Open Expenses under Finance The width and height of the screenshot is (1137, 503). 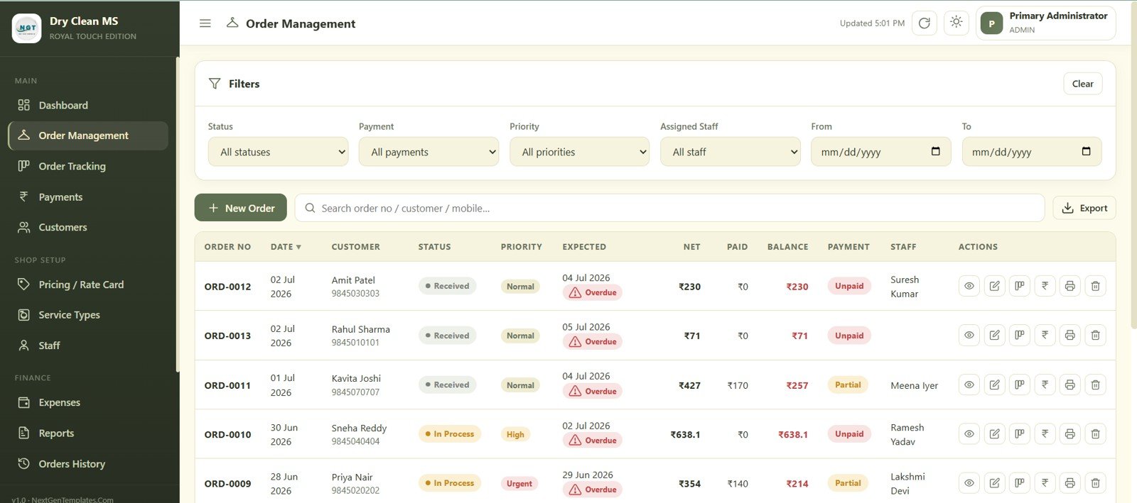coord(88,402)
